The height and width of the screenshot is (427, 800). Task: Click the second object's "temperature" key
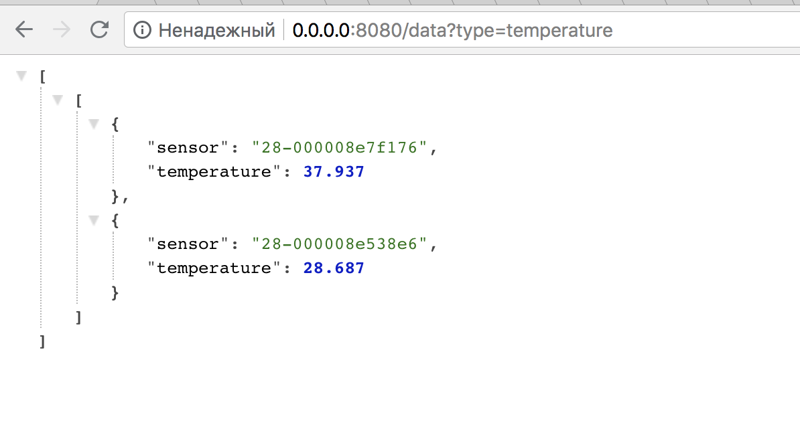[x=212, y=268]
